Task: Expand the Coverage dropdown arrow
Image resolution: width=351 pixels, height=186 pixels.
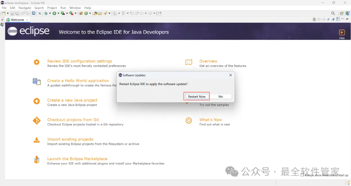Action: pos(67,13)
